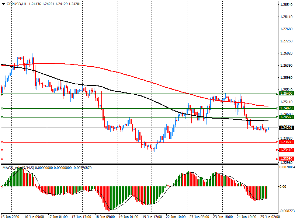Click the 1.23820 price scale value

pos(287,138)
